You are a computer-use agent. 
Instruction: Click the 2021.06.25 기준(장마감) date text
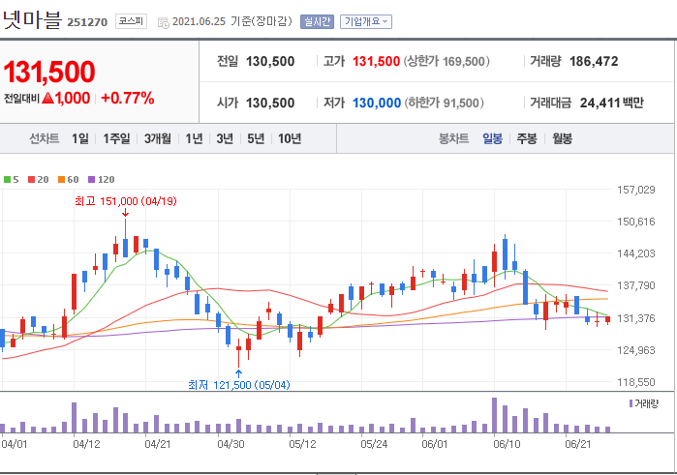pos(232,21)
